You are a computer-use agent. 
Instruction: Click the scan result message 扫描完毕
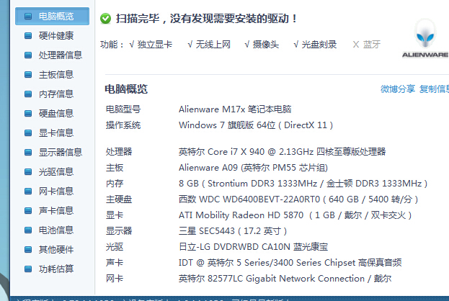[206, 19]
